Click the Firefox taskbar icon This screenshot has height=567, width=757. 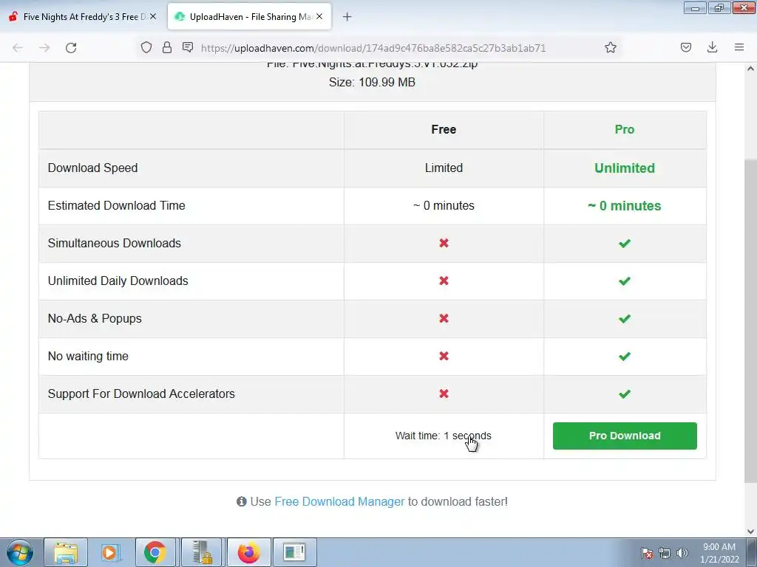point(248,552)
